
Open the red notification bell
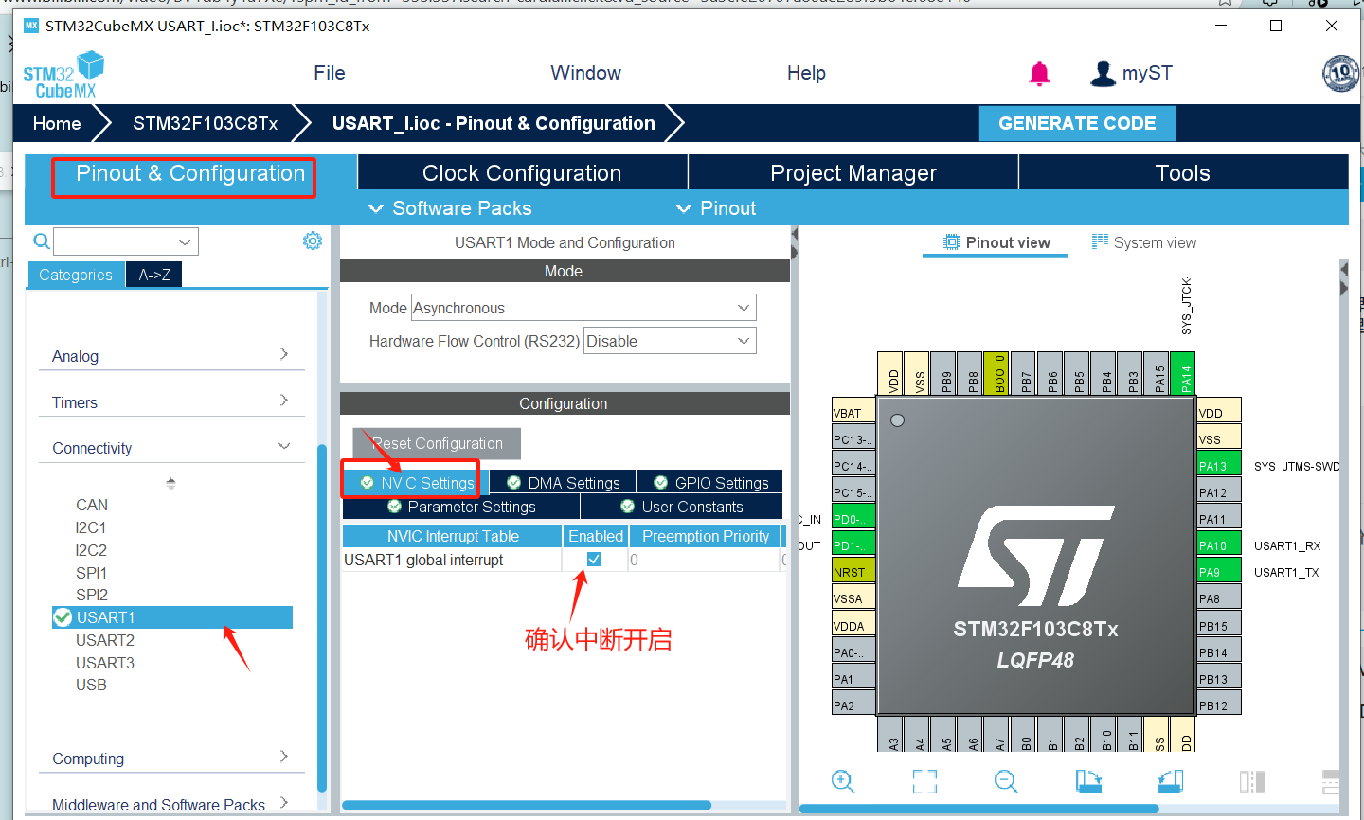point(1039,73)
